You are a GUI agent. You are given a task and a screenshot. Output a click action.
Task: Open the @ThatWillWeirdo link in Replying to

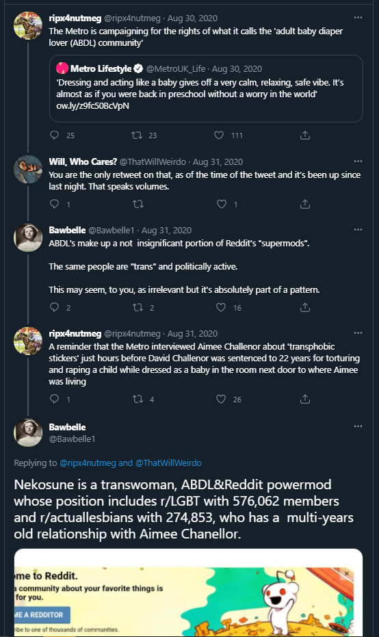[168, 463]
